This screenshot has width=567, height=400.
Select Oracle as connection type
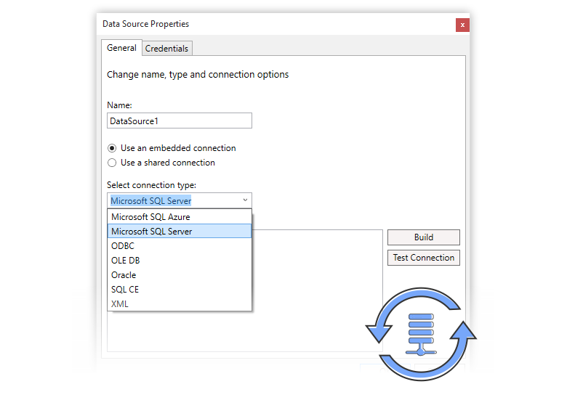[124, 275]
